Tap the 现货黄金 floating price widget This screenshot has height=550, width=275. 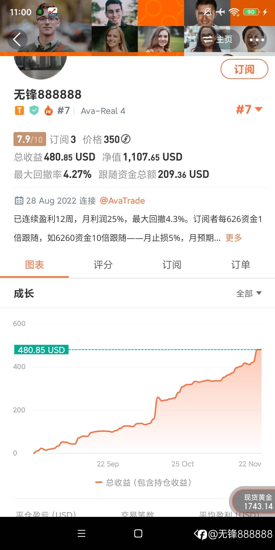pos(255,502)
